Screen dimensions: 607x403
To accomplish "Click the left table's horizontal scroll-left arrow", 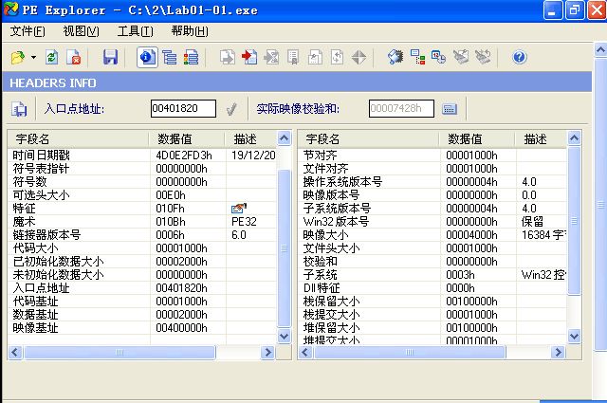I will tap(15, 353).
